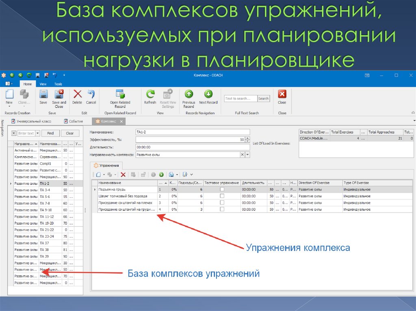This screenshot has height=311, width=416.
Task: Click the Previous Record up arrow icon
Action: [188, 94]
